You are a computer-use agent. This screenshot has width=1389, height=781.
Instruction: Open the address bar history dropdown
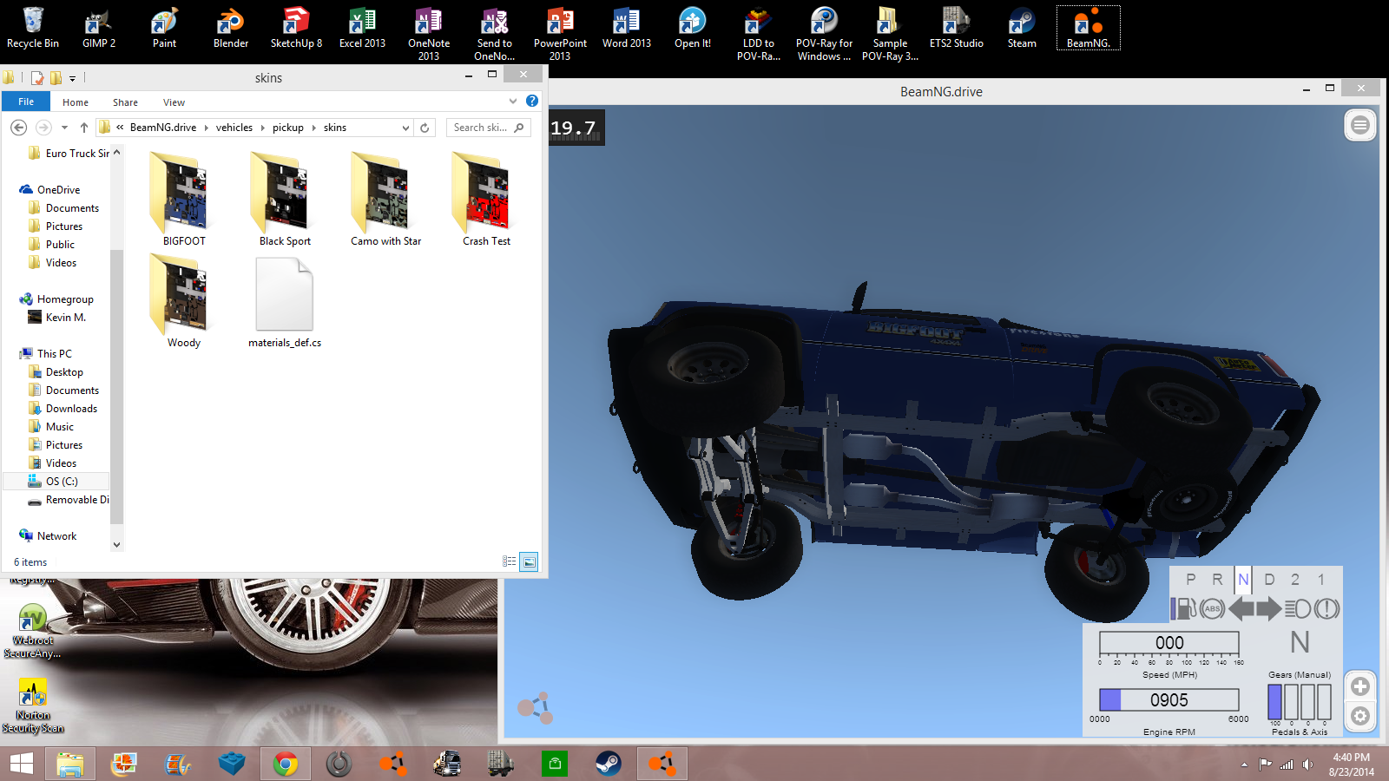tap(405, 128)
